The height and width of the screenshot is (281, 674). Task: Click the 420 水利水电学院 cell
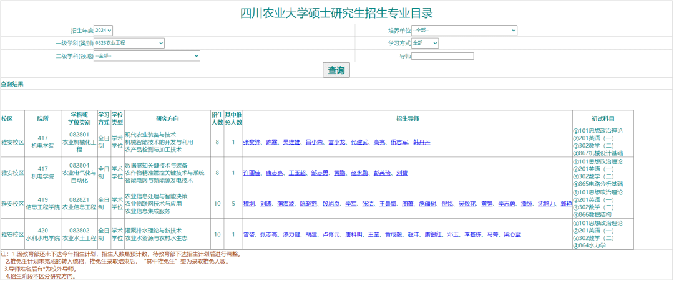pos(43,235)
